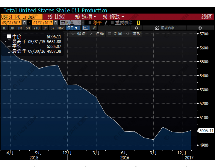Select the YTD time range button
The width and height of the screenshot is (215, 167).
tap(36, 28)
